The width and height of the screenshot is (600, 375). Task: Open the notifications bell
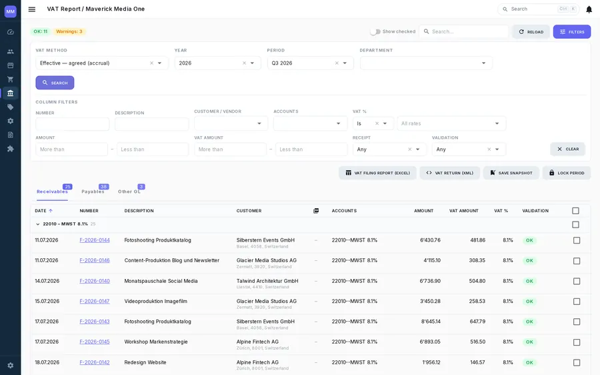pyautogui.click(x=589, y=9)
